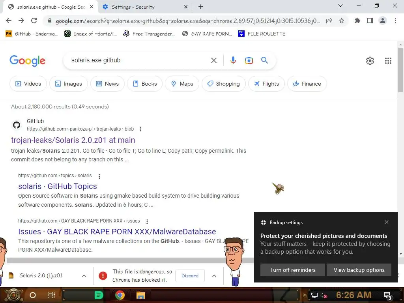This screenshot has width=404, height=303.
Task: Open FILE ROULETTE bookmark
Action: (262, 34)
